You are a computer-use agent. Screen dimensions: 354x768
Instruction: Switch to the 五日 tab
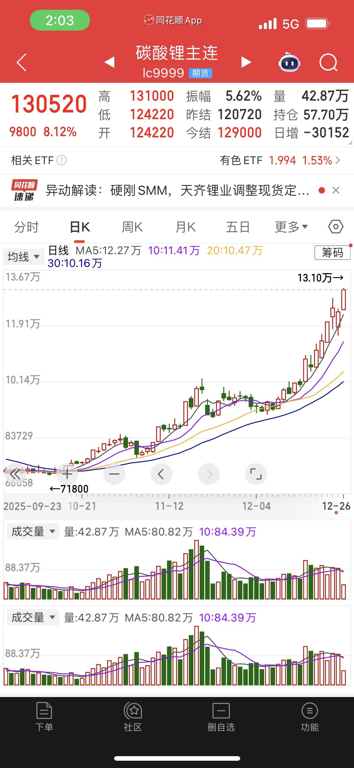pyautogui.click(x=238, y=227)
